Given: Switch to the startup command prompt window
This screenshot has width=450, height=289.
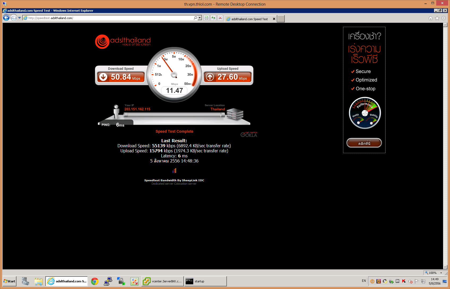Looking at the screenshot, I should 206,281.
